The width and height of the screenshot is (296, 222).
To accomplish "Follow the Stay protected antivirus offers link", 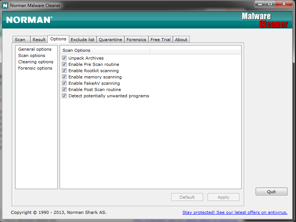I will point(235,212).
